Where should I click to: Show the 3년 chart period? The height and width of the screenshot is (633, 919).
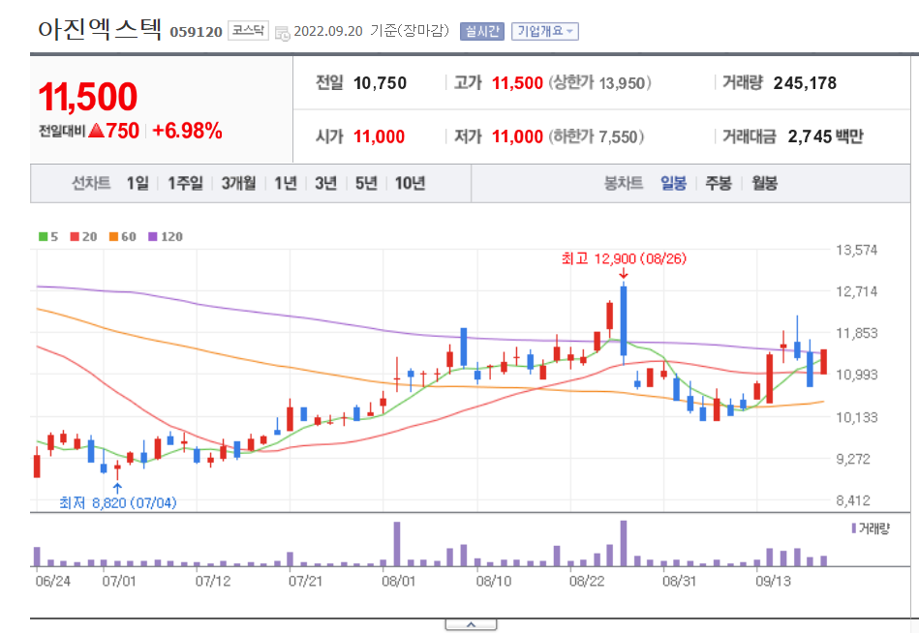[x=326, y=183]
